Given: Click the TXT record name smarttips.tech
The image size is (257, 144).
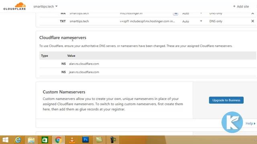Looking at the screenshot, I should tap(79, 21).
